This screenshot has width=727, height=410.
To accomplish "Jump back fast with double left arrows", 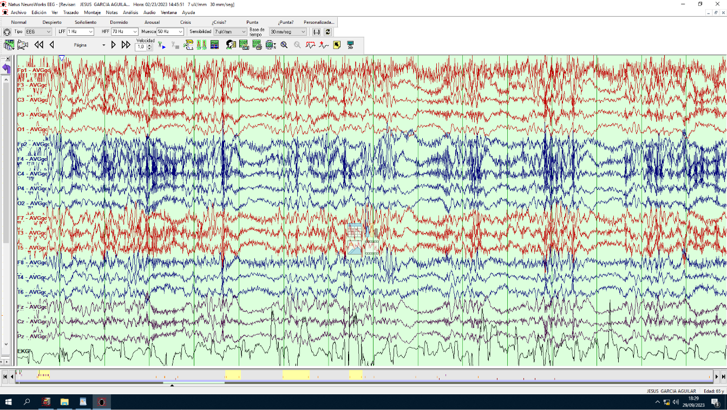I will point(39,45).
